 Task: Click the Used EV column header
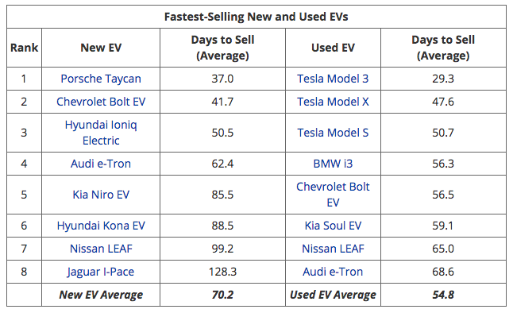pos(333,48)
